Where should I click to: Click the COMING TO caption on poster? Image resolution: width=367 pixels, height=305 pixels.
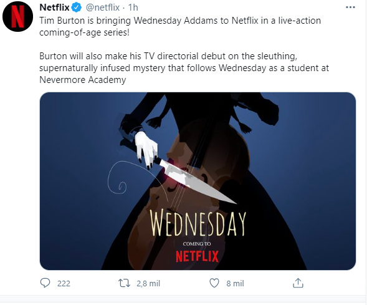[197, 244]
